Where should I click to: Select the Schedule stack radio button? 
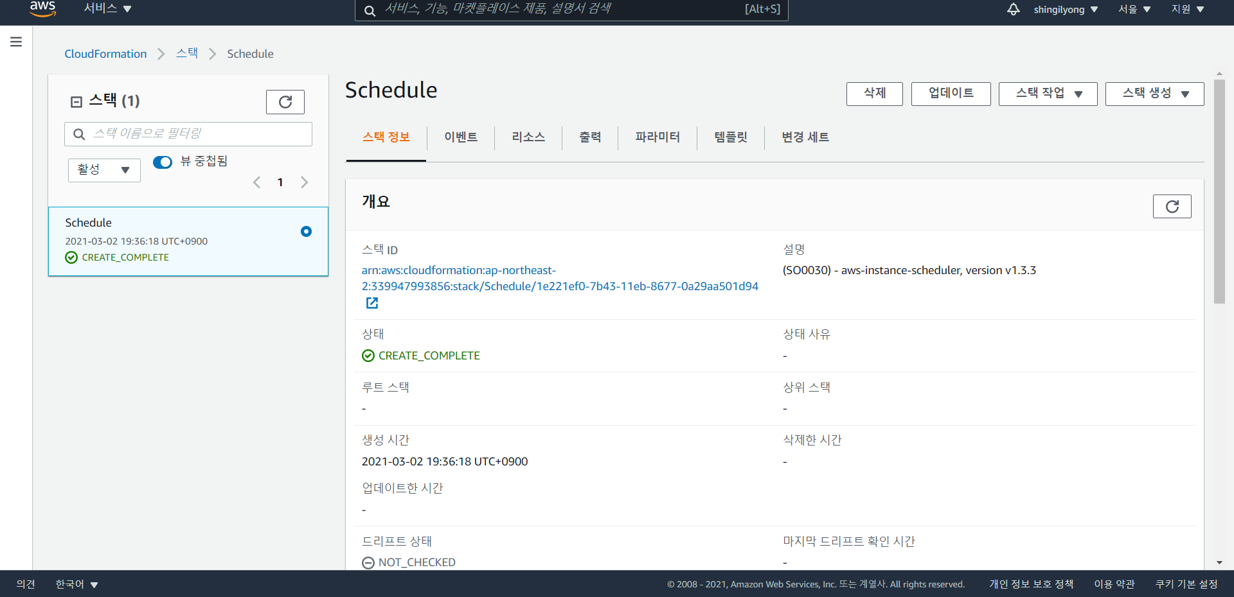click(x=307, y=231)
